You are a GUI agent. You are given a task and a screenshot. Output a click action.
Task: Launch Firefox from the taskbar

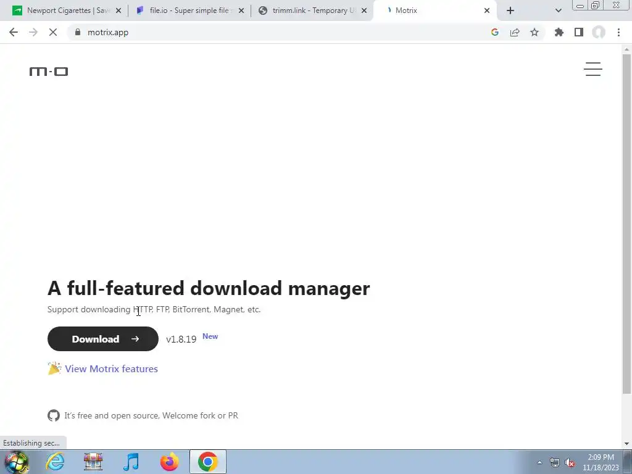[169, 462]
